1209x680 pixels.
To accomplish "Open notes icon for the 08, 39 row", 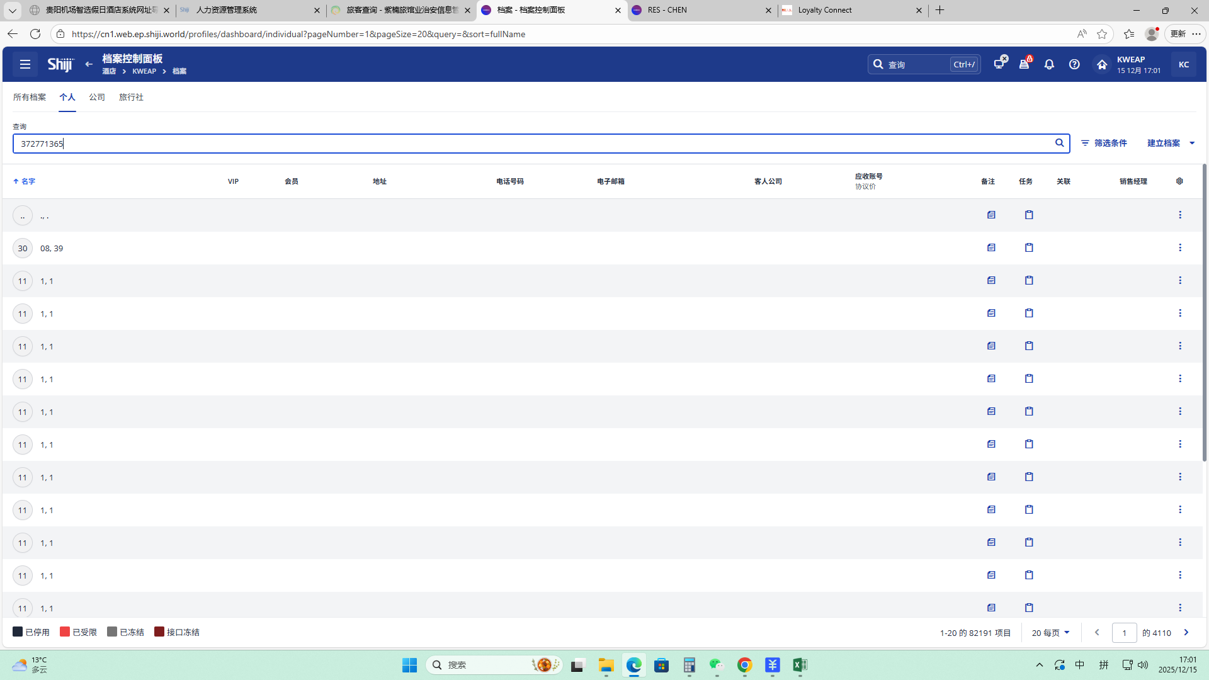I will tap(991, 248).
